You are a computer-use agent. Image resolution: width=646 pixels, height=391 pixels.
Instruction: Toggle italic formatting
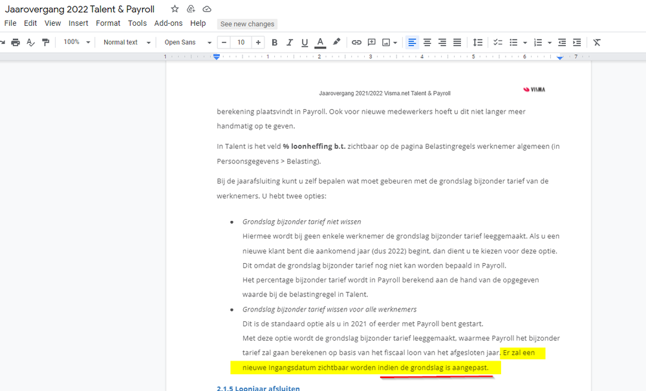(x=290, y=43)
